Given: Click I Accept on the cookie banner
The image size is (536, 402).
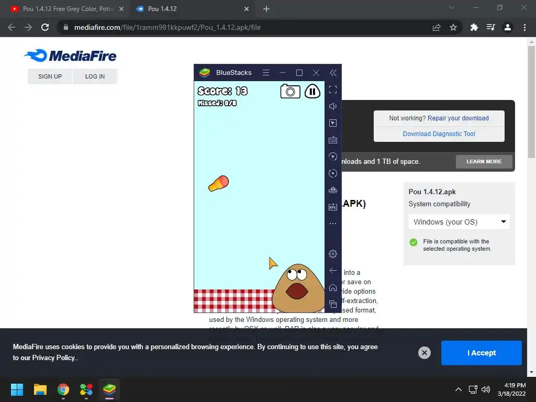Looking at the screenshot, I should coord(482,353).
